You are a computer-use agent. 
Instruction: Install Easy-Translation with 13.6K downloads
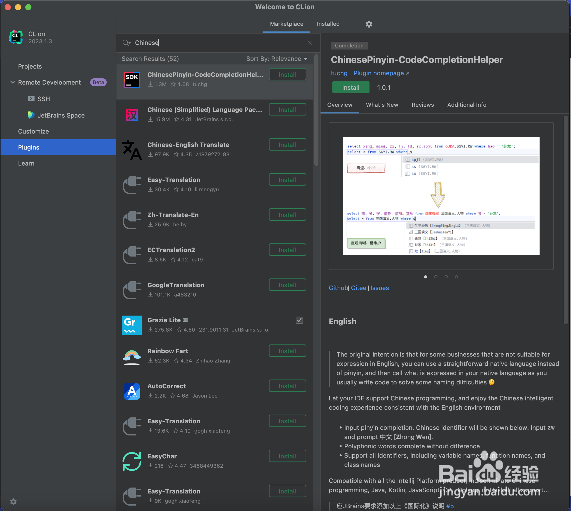[287, 421]
